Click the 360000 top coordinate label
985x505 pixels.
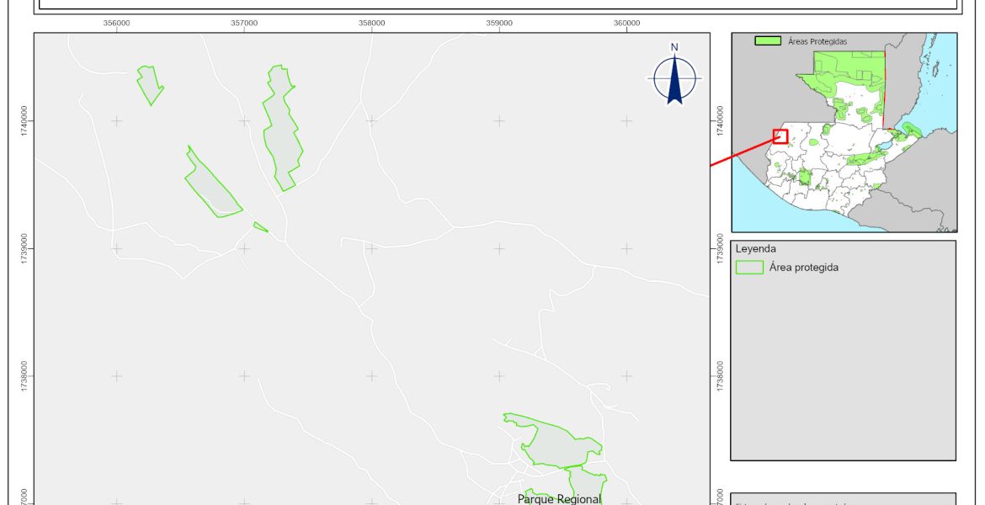tap(626, 23)
